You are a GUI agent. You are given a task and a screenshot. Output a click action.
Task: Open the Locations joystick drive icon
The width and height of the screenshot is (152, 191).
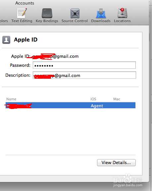pyautogui.click(x=122, y=13)
